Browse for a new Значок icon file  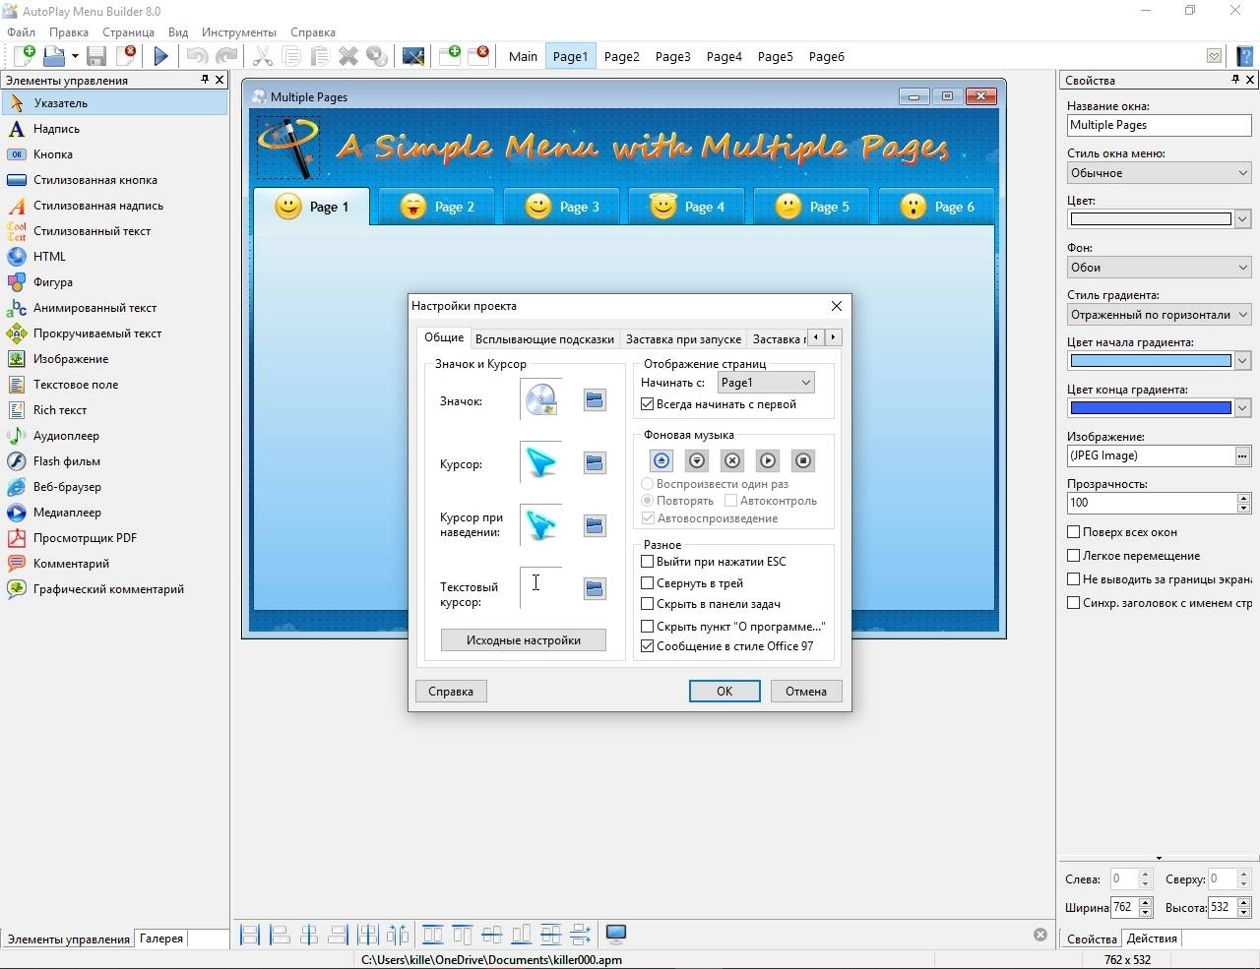(595, 399)
